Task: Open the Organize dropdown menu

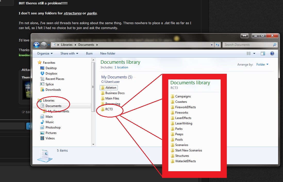Action: click(x=45, y=53)
